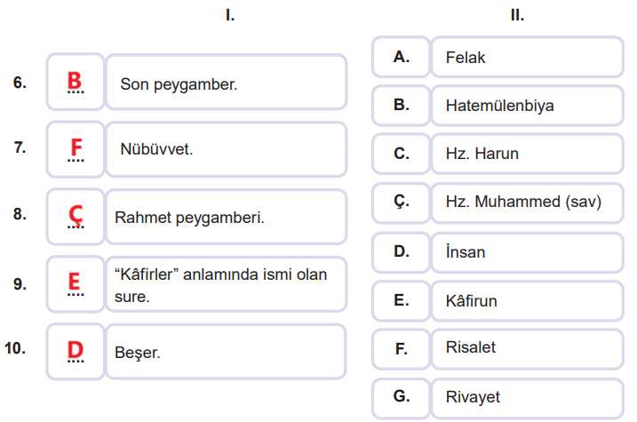637x422 pixels.
Task: Select the "Son peygamber." statement box
Action: (226, 83)
